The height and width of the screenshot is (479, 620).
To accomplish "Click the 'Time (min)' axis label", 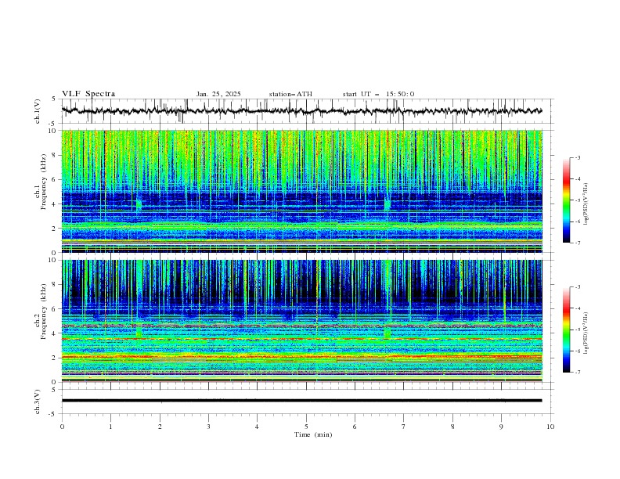I will click(313, 434).
